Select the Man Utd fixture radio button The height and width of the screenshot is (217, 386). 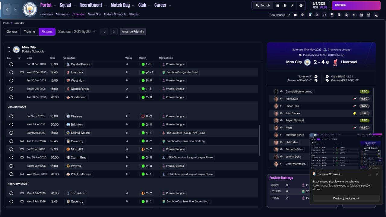click(11, 149)
